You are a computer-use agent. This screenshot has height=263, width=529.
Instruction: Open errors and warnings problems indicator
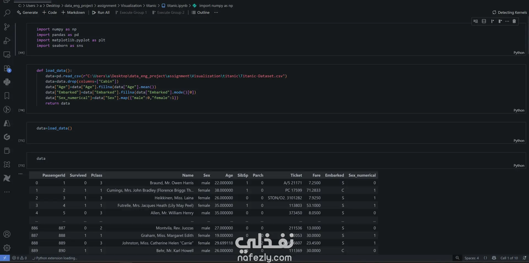pyautogui.click(x=20, y=258)
